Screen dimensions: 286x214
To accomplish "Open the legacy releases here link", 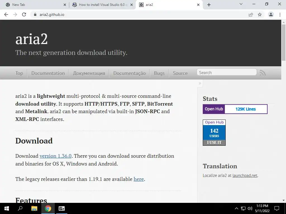I will pos(139,179).
